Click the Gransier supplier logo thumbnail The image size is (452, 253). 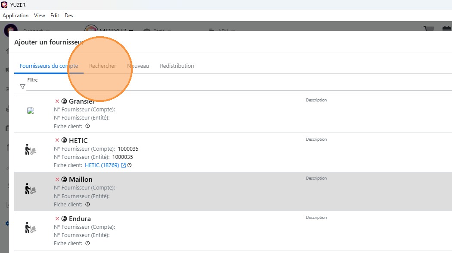coord(30,111)
